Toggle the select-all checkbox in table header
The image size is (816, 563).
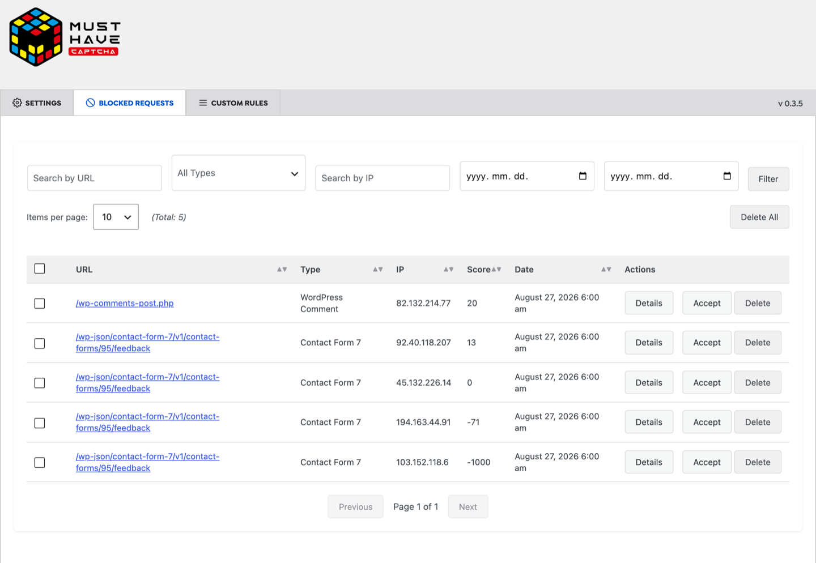point(40,268)
